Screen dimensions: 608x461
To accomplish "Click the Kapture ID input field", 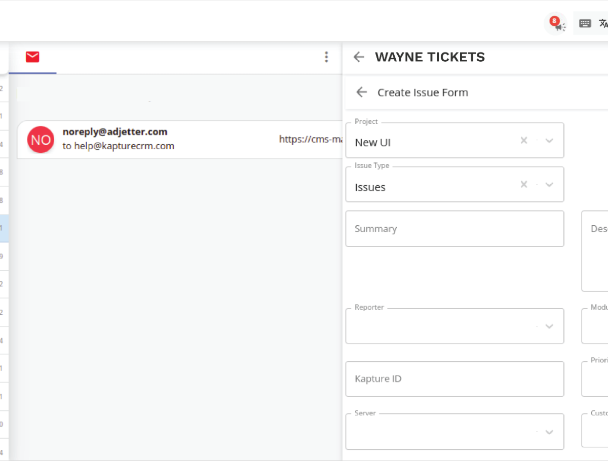I will click(454, 379).
